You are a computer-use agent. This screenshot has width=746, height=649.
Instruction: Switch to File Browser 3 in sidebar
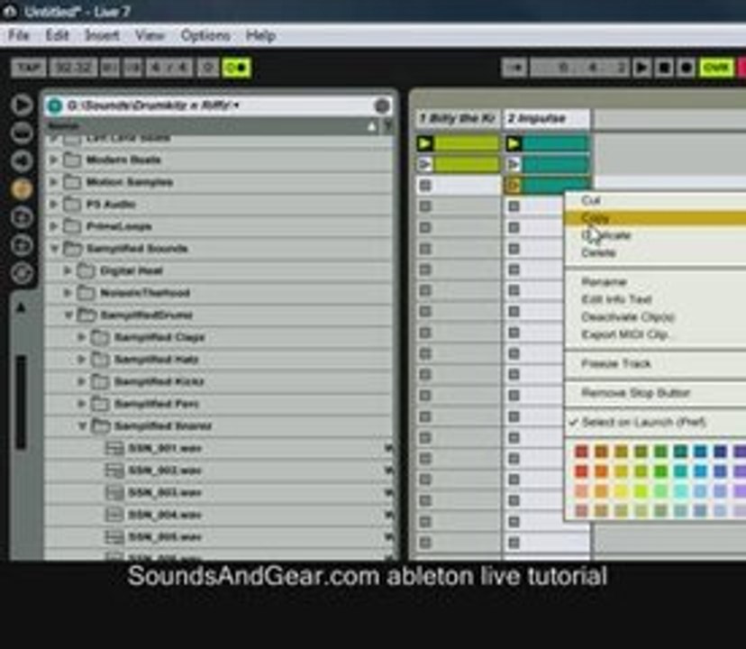tap(22, 245)
